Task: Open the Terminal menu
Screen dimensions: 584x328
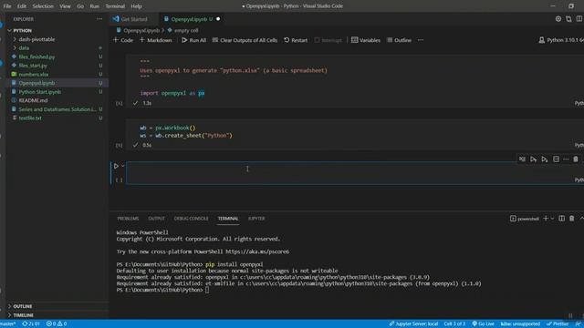Action: click(115, 6)
